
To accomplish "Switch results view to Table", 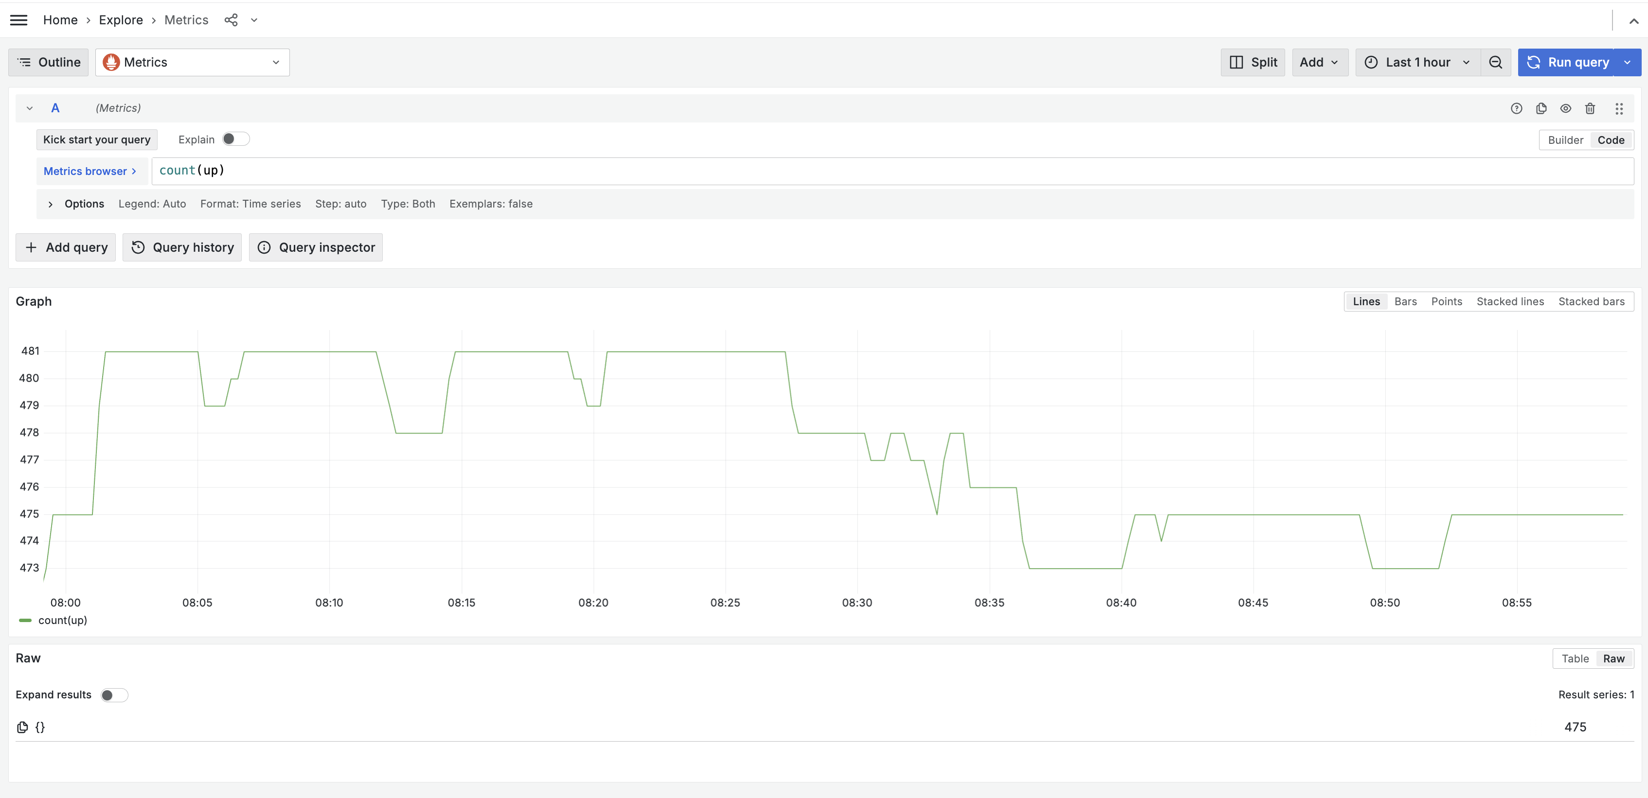I will point(1575,659).
